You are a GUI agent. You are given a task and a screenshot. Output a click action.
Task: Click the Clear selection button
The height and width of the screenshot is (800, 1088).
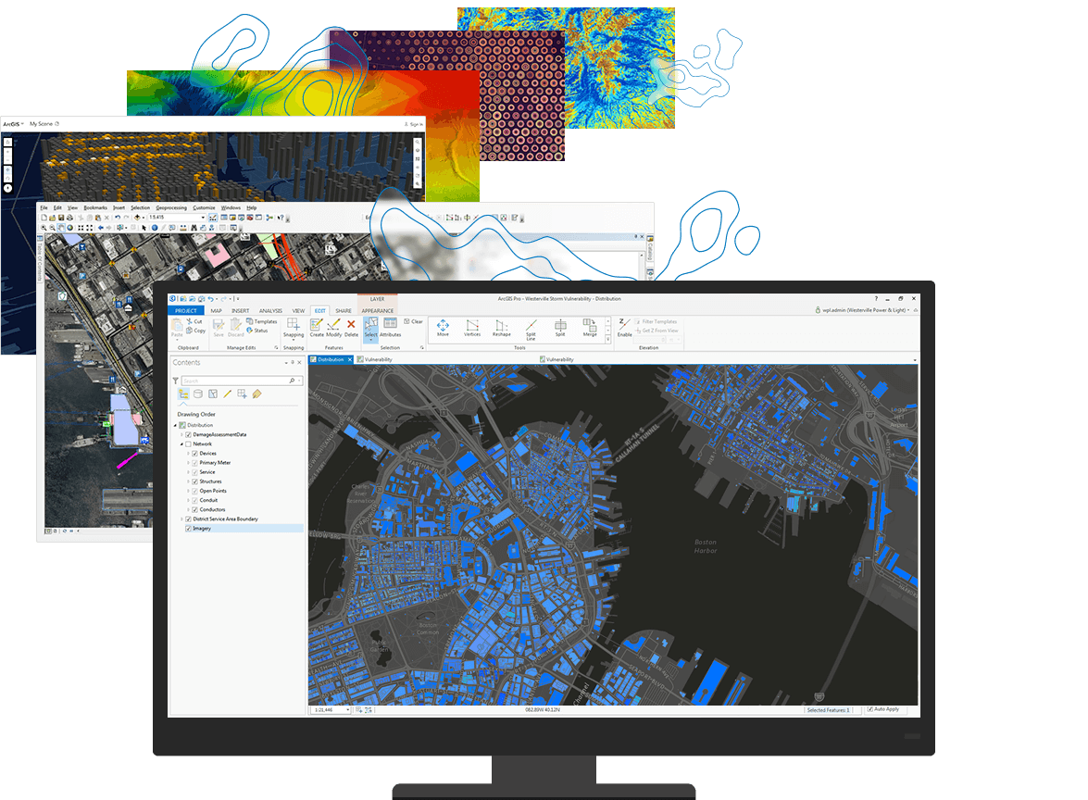click(x=415, y=319)
